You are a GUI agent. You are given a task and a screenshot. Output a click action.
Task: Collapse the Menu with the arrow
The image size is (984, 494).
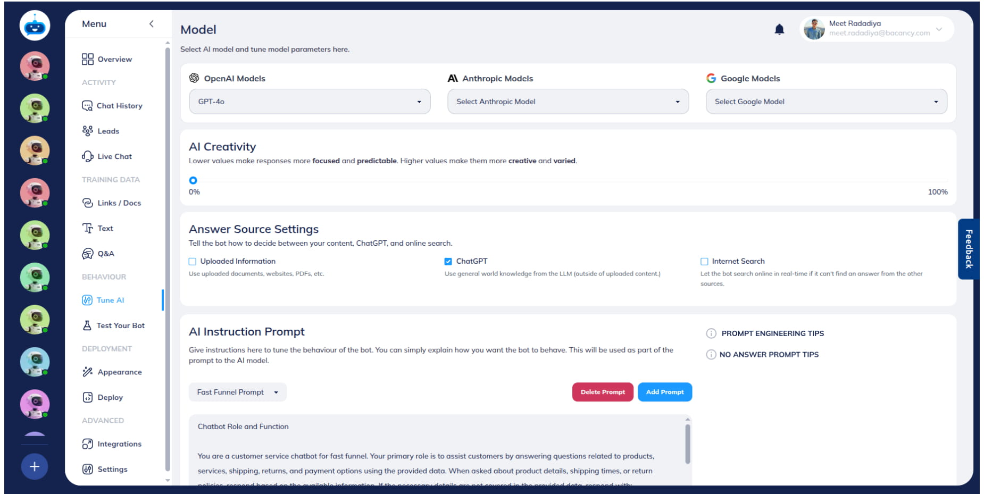click(152, 24)
